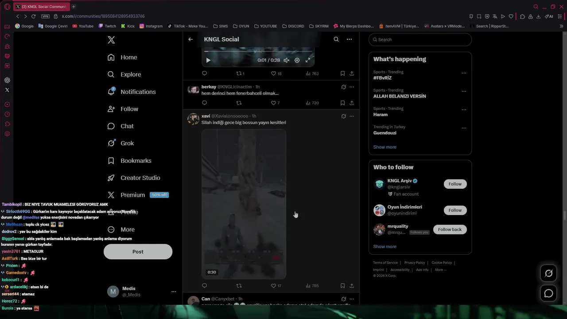Click the X Search input field
Screen dimensions: 567x319
click(420, 39)
